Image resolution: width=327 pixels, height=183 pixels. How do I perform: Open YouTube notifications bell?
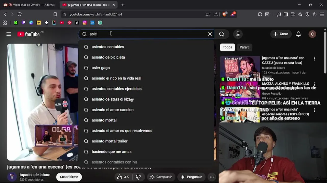(298, 34)
